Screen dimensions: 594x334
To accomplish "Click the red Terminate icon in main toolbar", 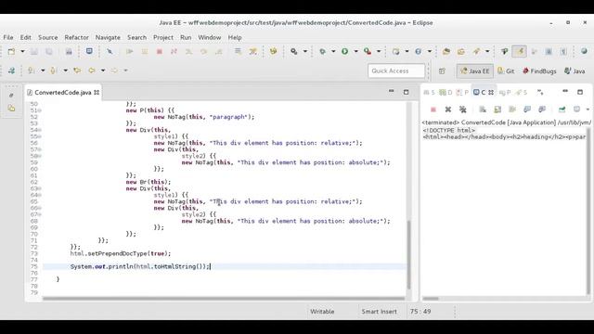I will point(159,52).
